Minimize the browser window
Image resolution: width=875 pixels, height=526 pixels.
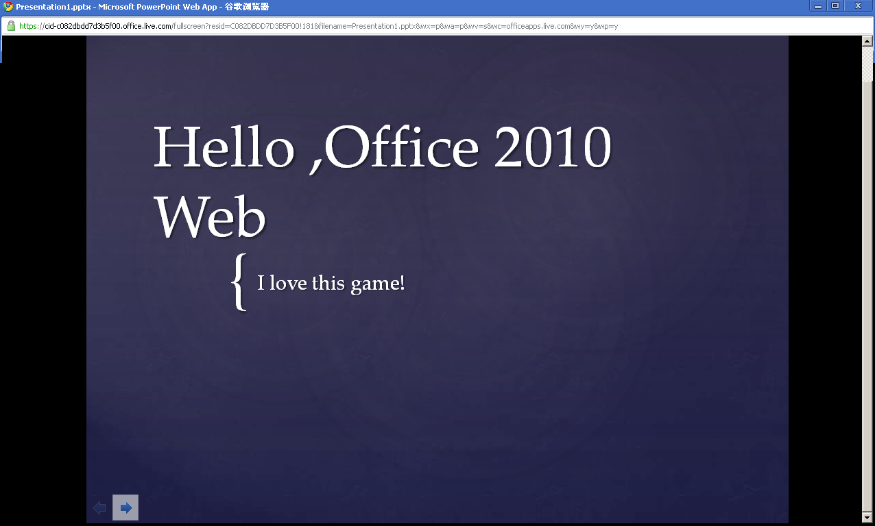point(818,6)
